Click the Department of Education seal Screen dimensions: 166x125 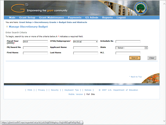tap(141, 8)
